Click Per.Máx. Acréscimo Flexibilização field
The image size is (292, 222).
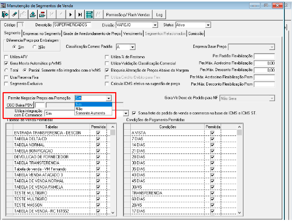264,63
